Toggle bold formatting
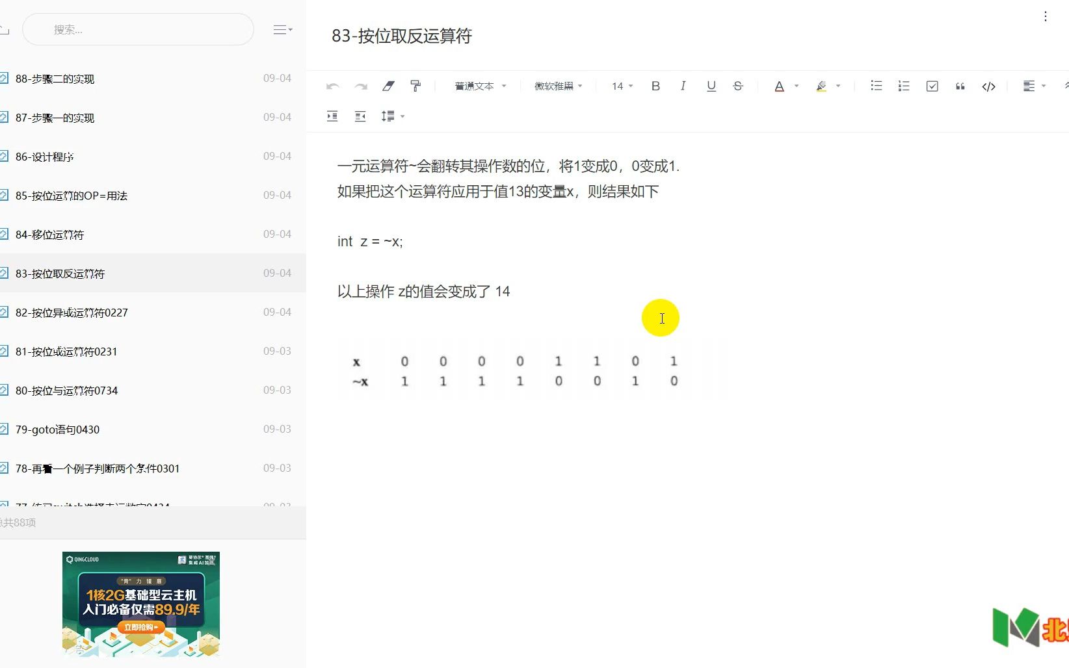The width and height of the screenshot is (1069, 668). [655, 86]
